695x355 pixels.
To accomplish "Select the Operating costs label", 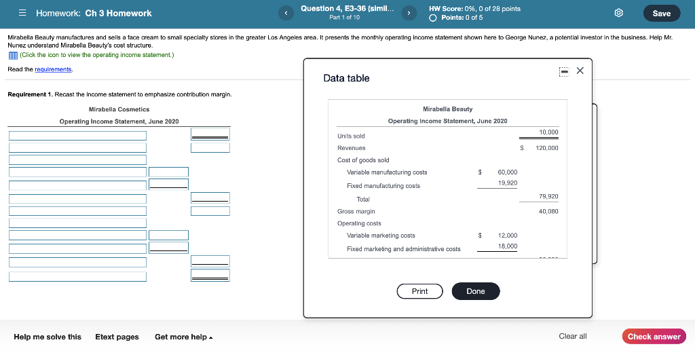I will pos(359,223).
